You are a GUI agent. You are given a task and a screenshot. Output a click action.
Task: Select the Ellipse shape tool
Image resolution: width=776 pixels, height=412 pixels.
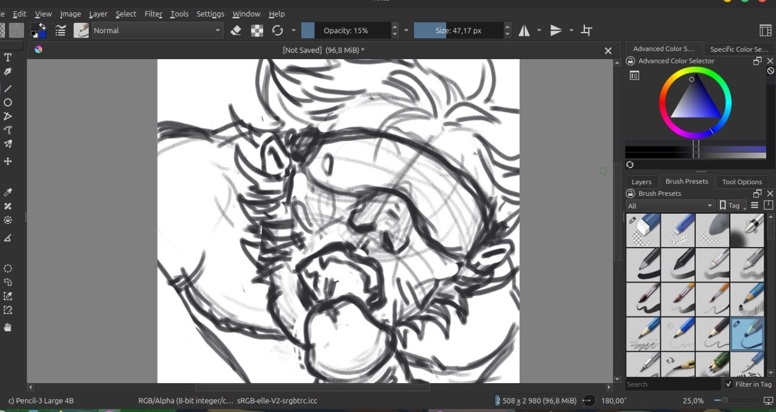tap(8, 102)
